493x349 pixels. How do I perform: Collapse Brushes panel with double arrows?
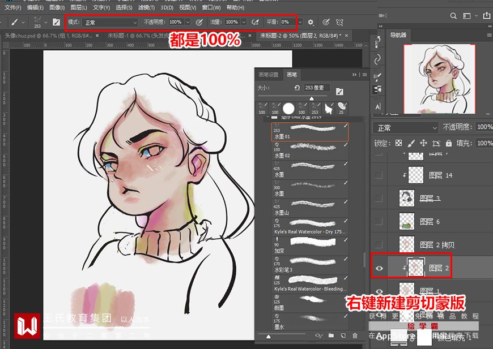click(354, 75)
